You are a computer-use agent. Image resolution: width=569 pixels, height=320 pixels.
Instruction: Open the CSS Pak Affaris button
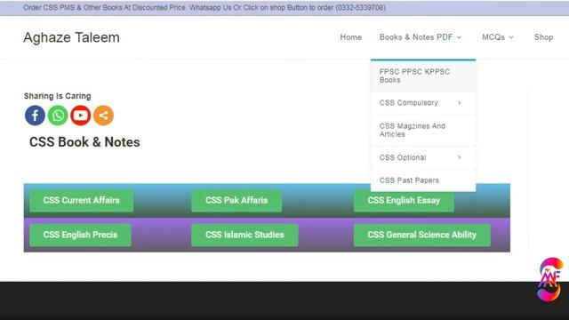coord(236,201)
